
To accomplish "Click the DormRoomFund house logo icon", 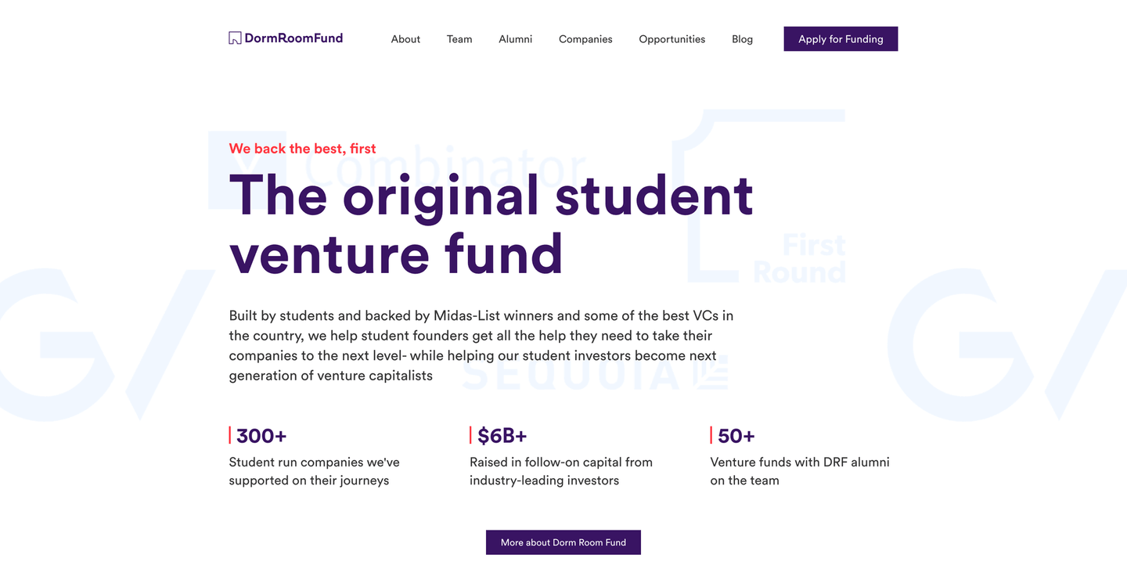I will 234,37.
